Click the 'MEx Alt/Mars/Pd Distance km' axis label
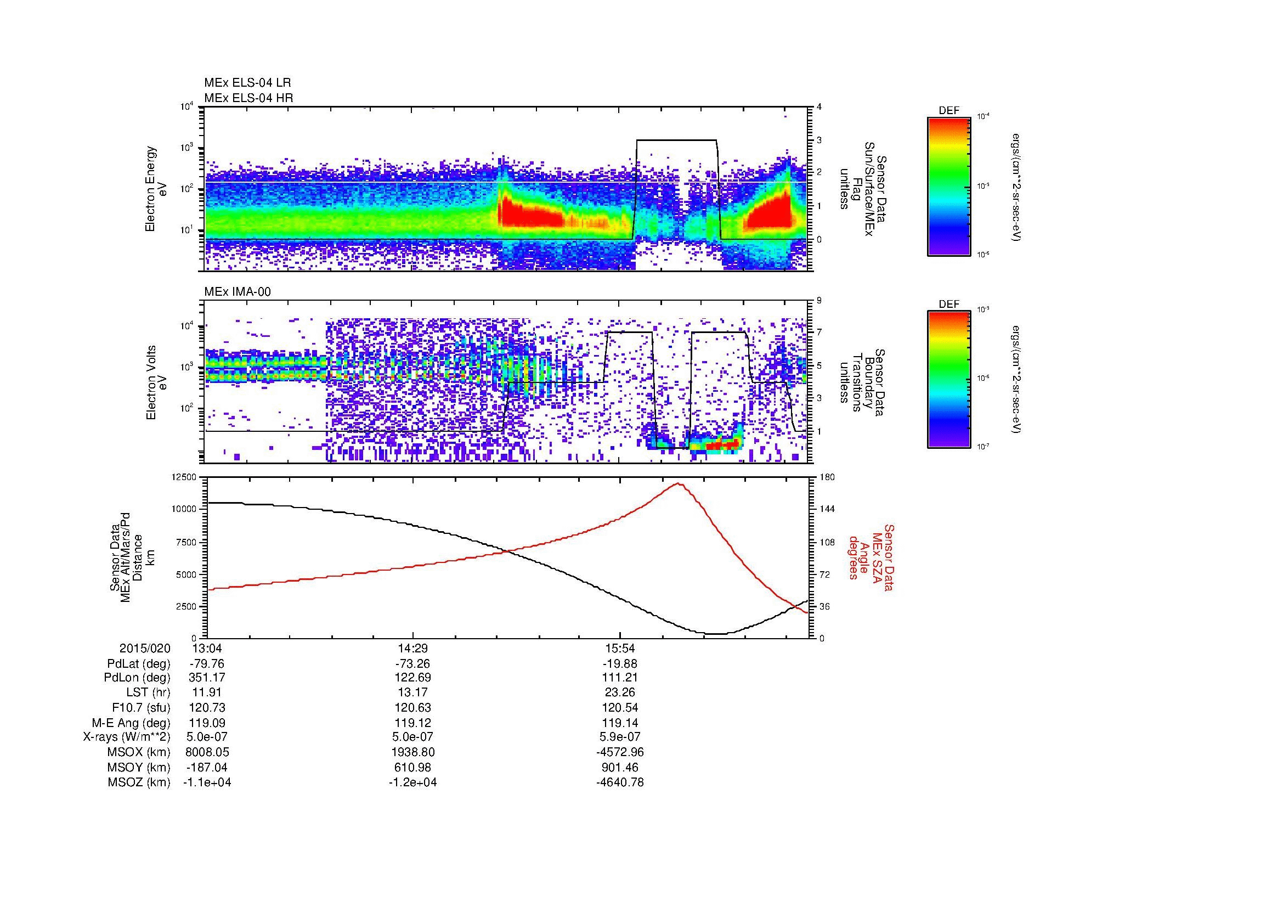Image resolution: width=1283 pixels, height=907 pixels. point(132,556)
